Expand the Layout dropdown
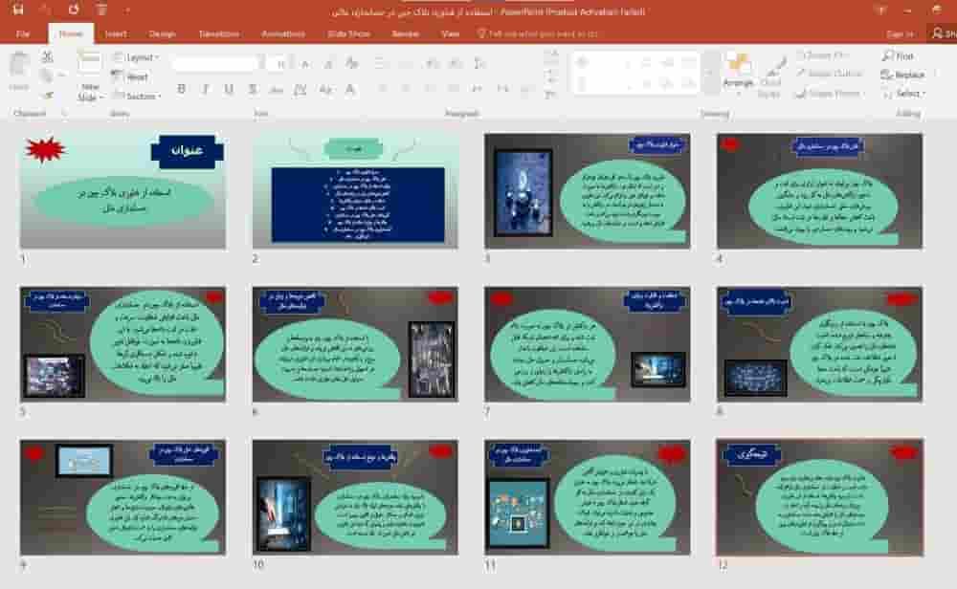957x589 pixels. 136,57
